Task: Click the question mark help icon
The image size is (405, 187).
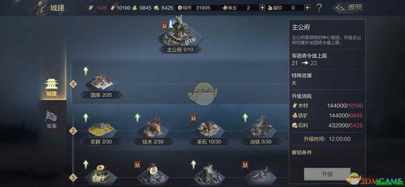Action: click(319, 8)
